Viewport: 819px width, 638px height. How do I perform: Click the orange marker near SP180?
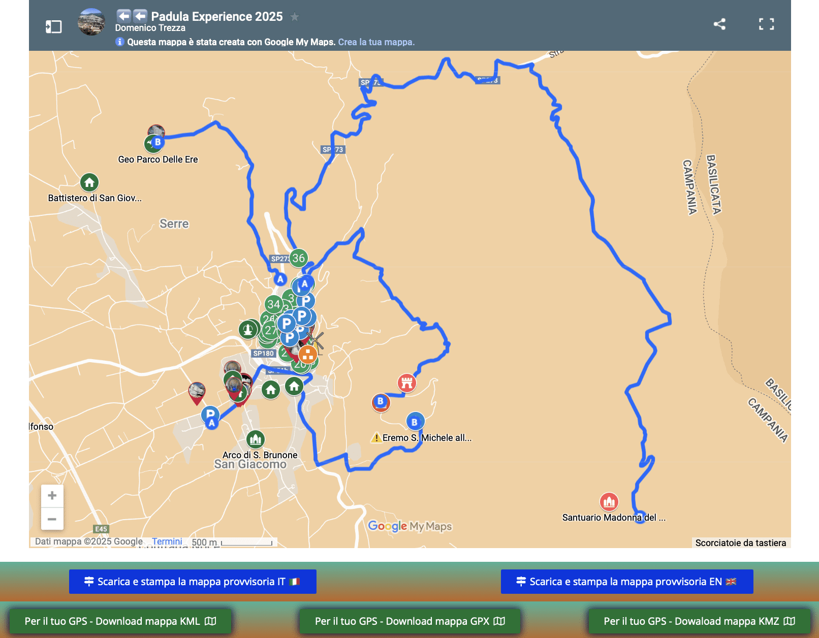tap(307, 355)
